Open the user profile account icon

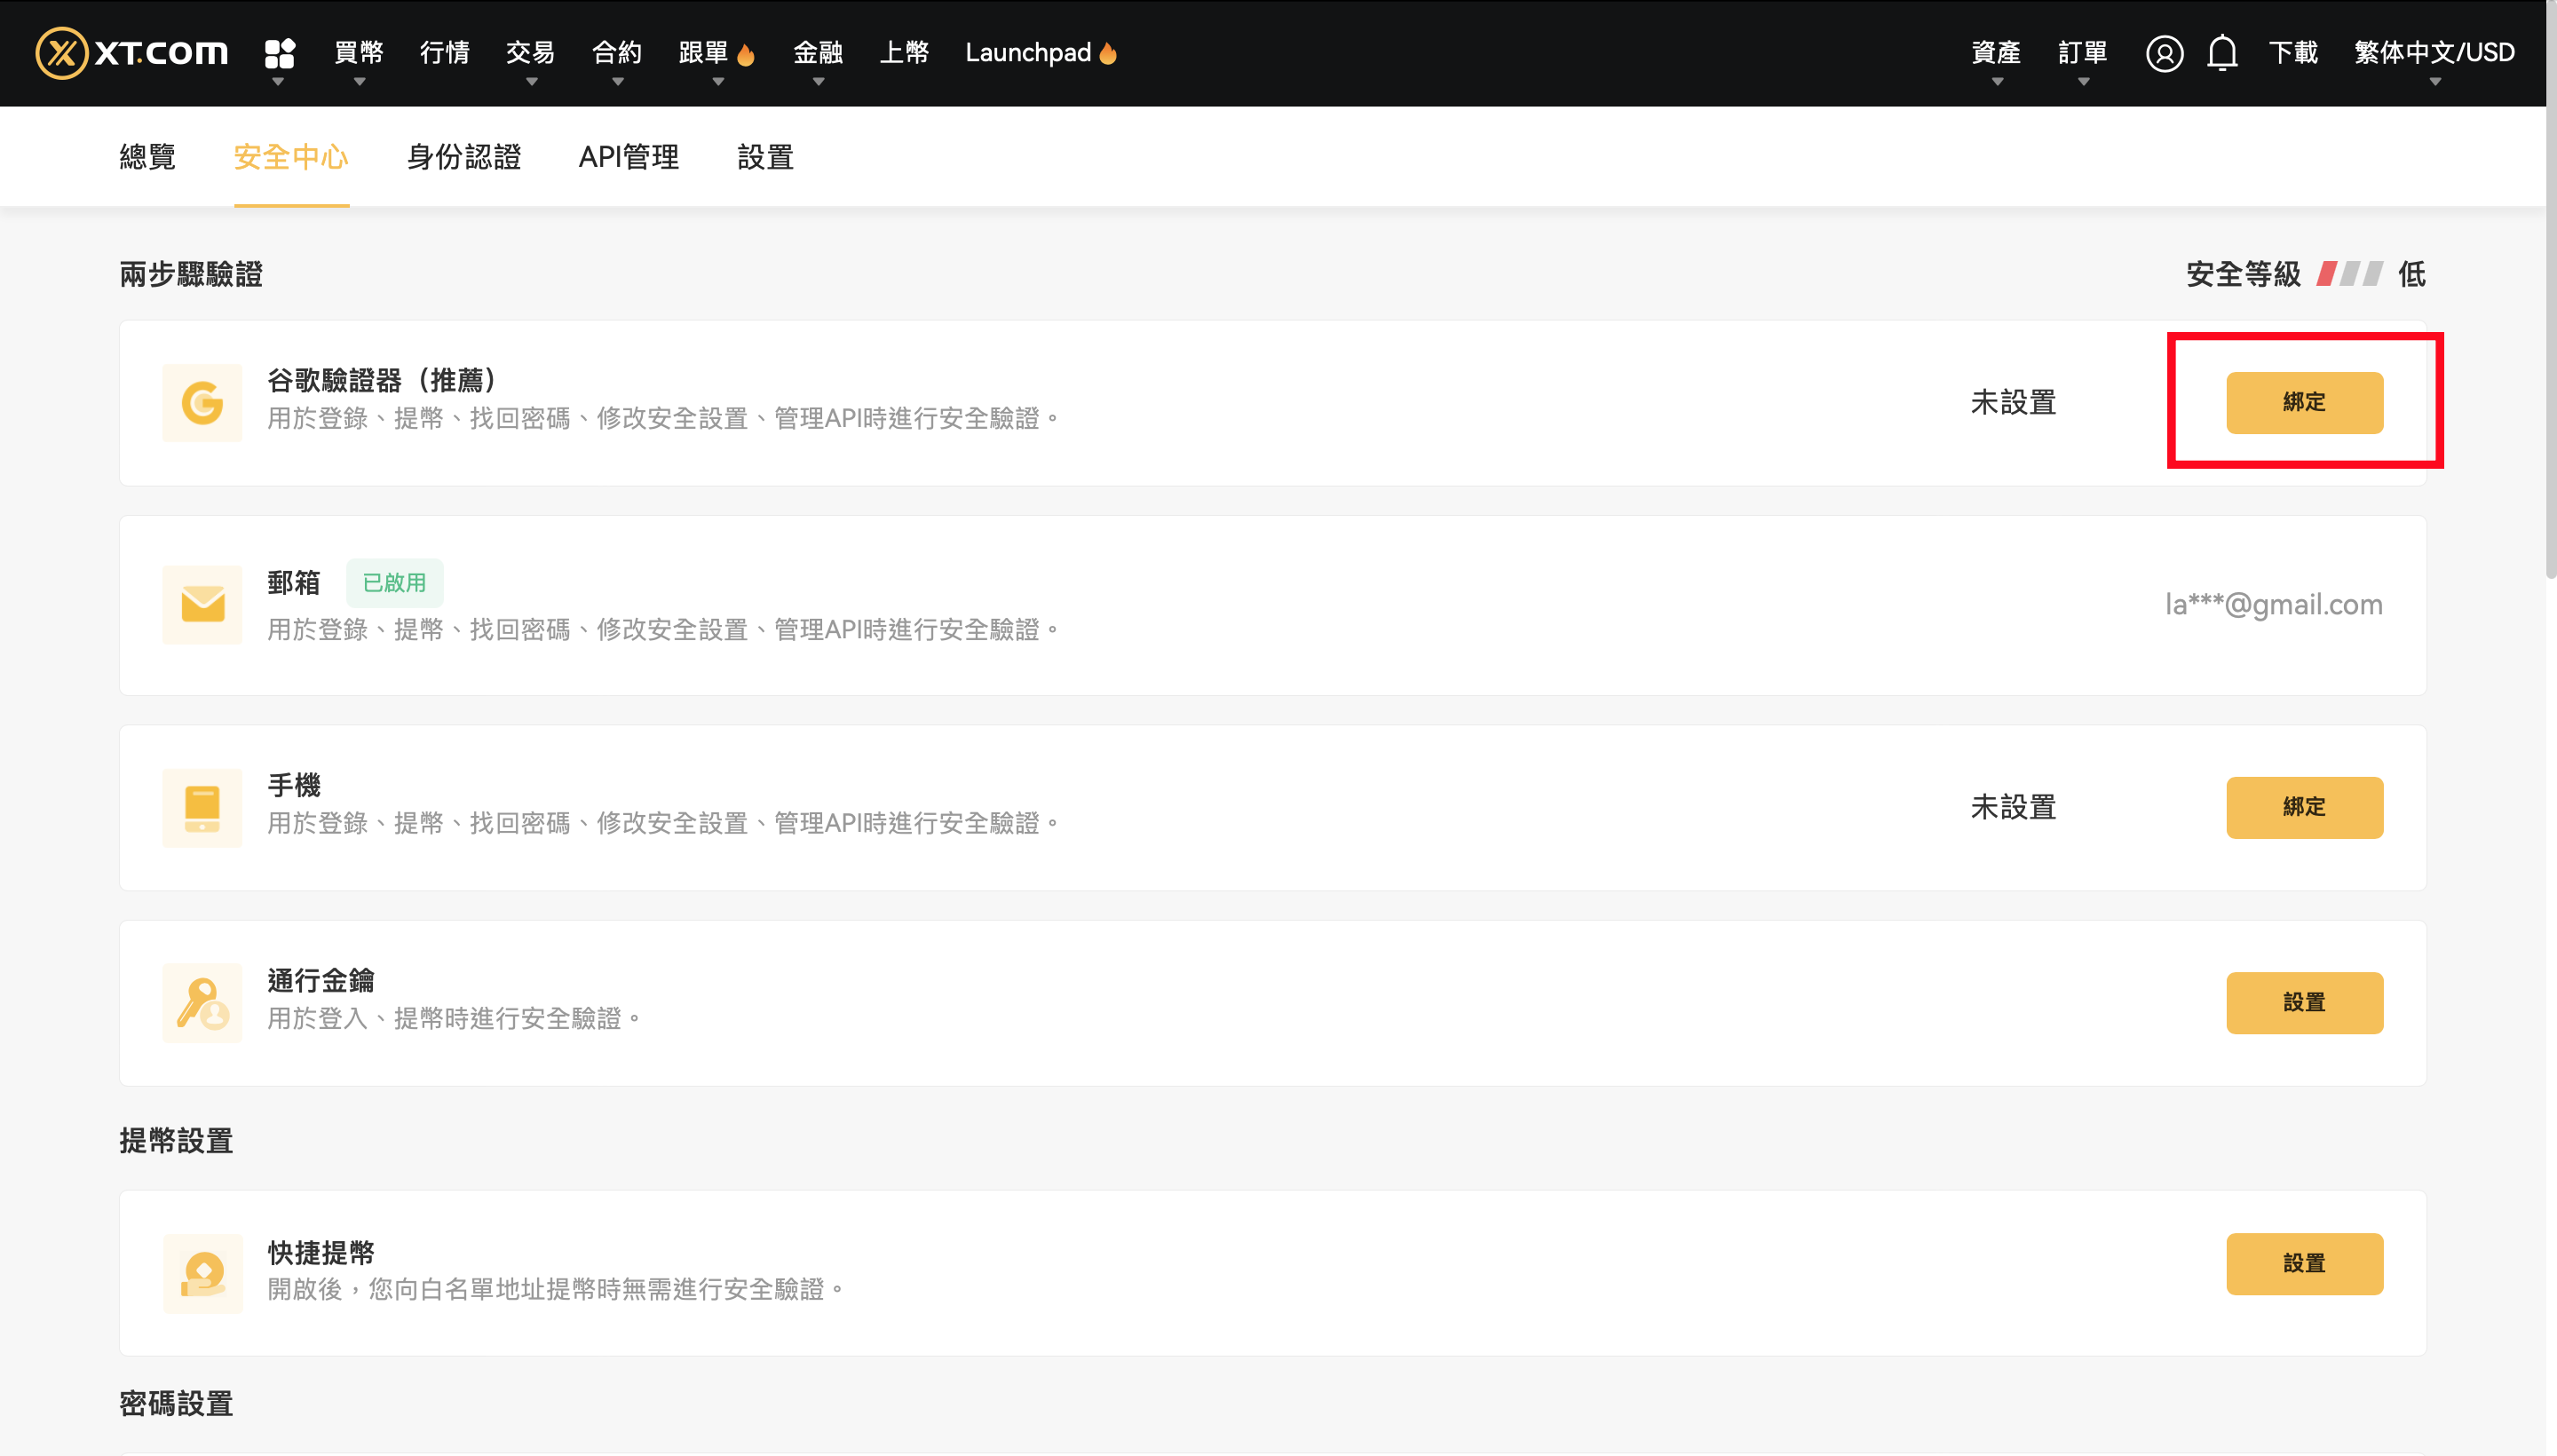(x=2164, y=53)
